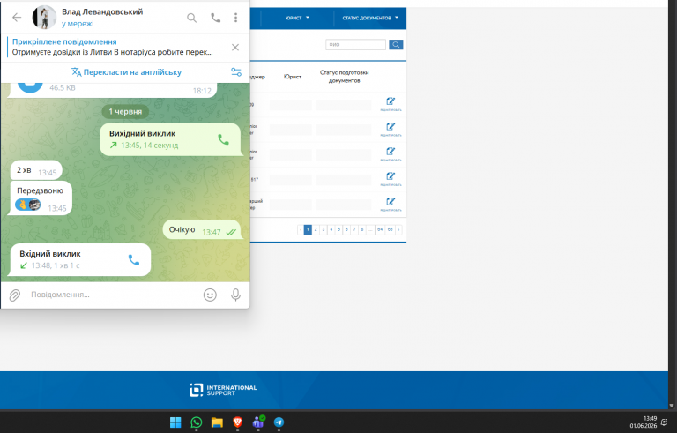Open the taskbar clock showing 13:49

644,422
